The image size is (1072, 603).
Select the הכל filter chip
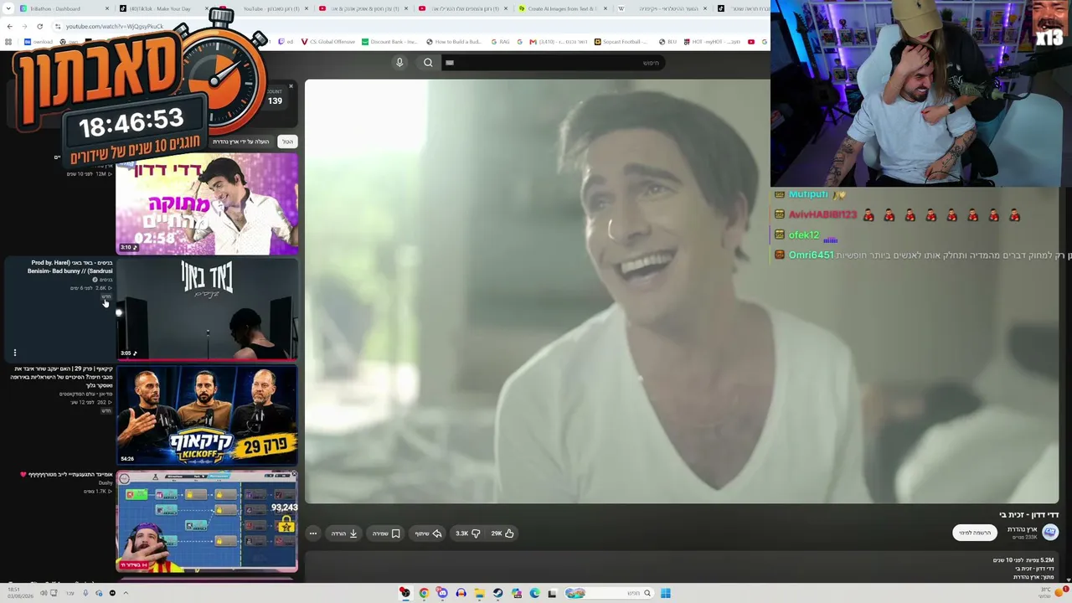(287, 142)
